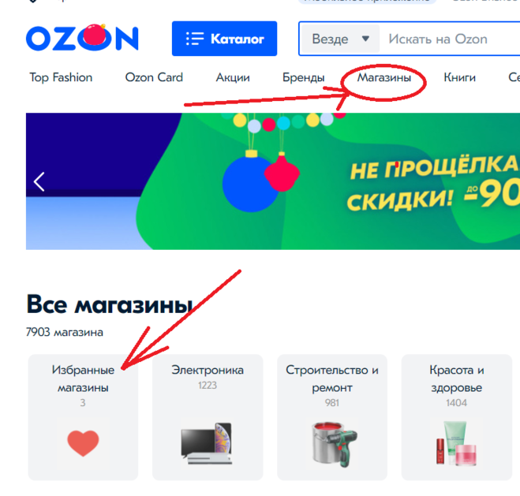The height and width of the screenshot is (496, 520).
Task: Click the electronics devices picture
Action: tap(207, 443)
